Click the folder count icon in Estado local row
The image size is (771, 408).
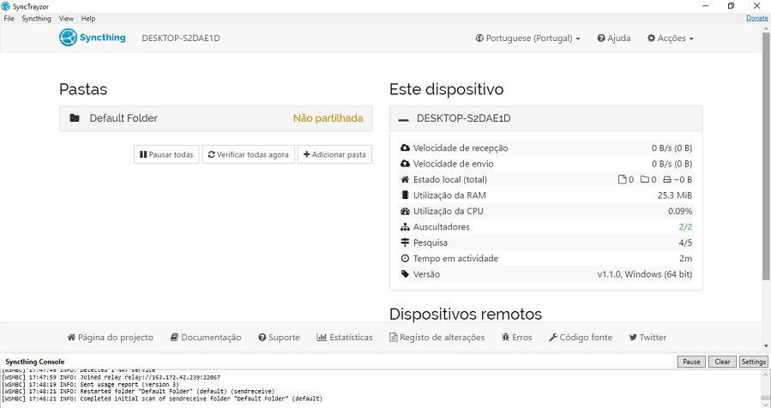click(645, 179)
